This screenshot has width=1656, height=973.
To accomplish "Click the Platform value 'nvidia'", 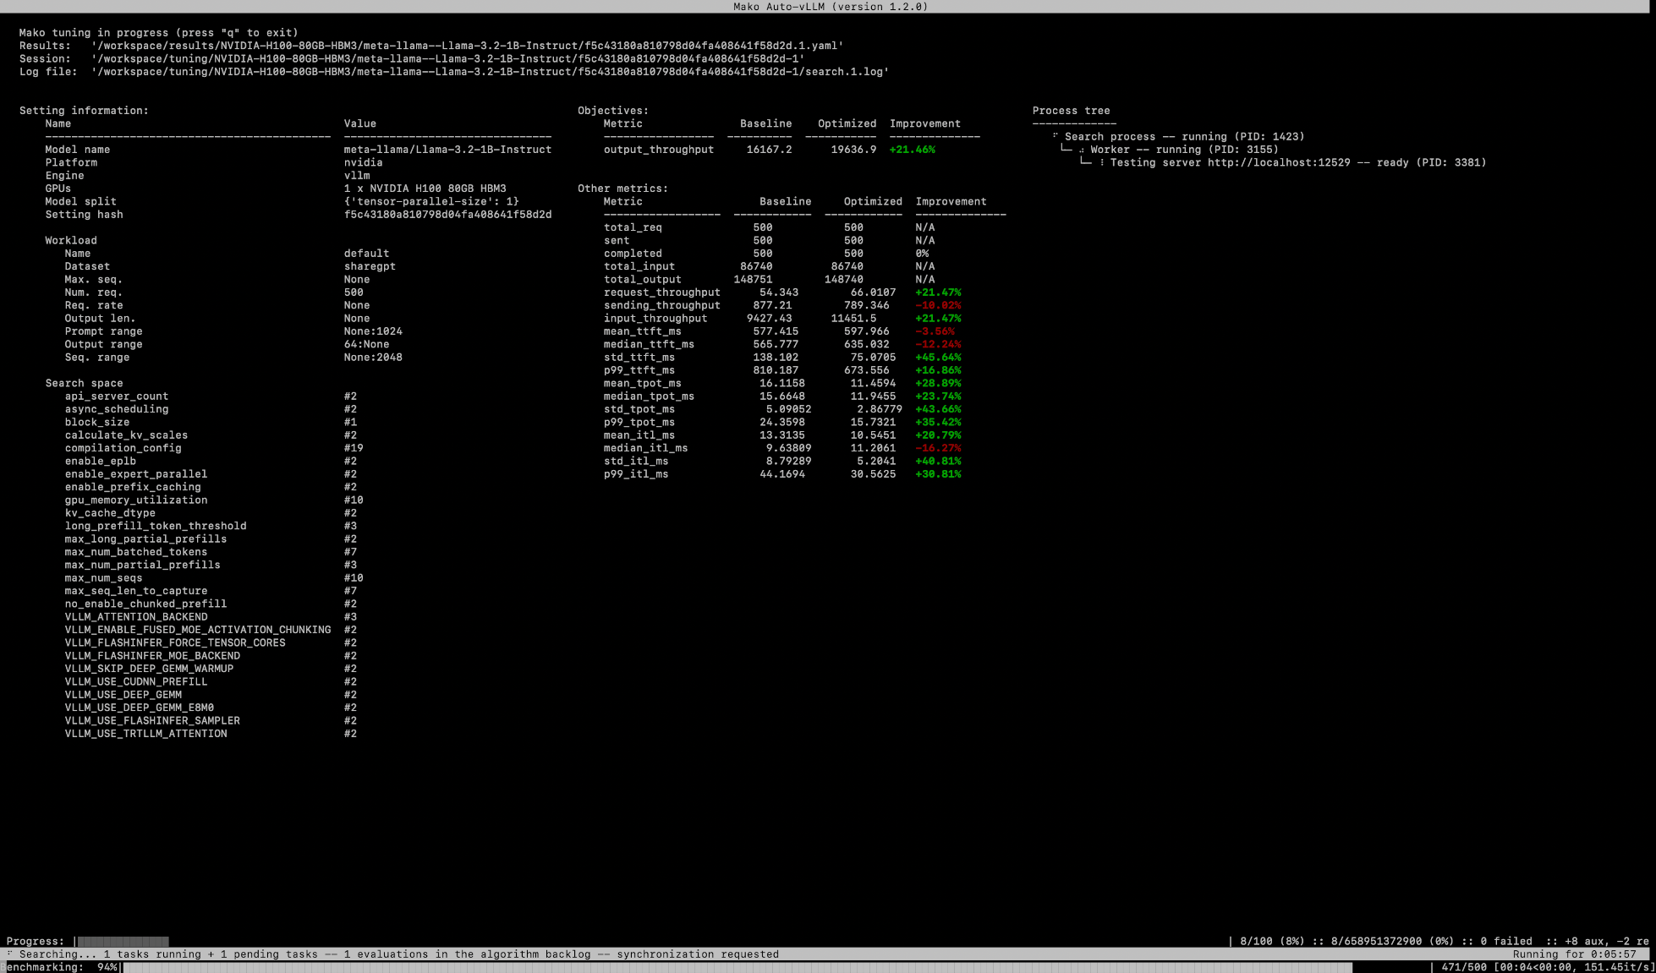I will pos(363,162).
